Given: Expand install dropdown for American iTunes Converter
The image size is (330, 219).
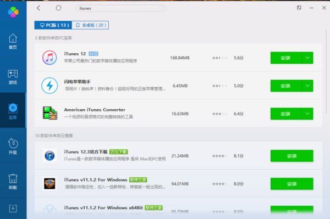Looking at the screenshot, I should (307, 114).
